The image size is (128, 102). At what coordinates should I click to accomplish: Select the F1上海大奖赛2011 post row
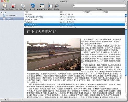(x=74, y=25)
